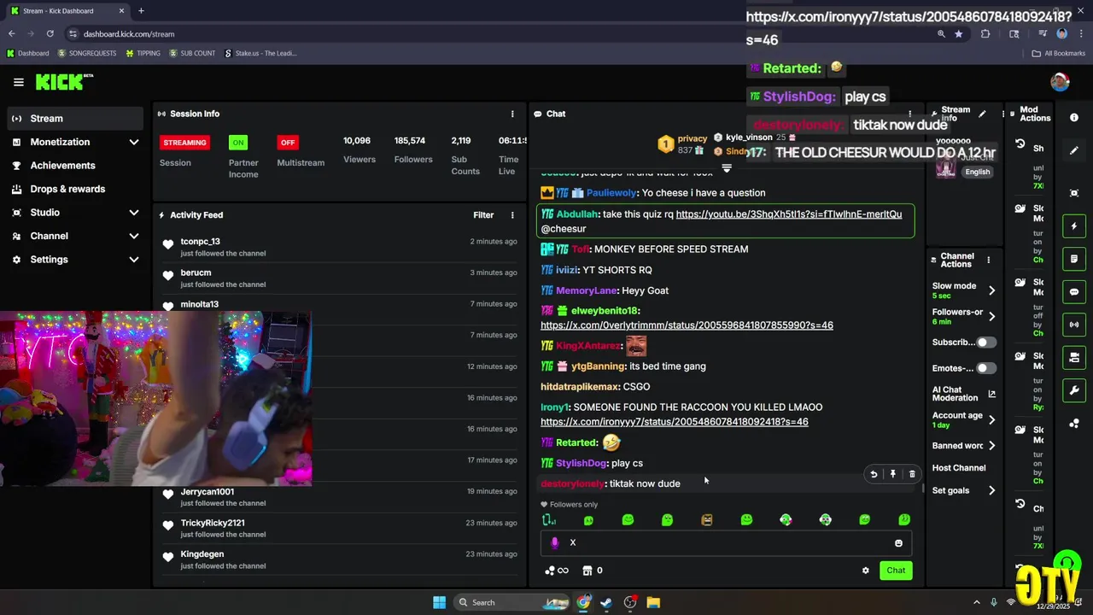Click the shop icon showing 0 below chat
Image resolution: width=1093 pixels, height=615 pixels.
[593, 571]
